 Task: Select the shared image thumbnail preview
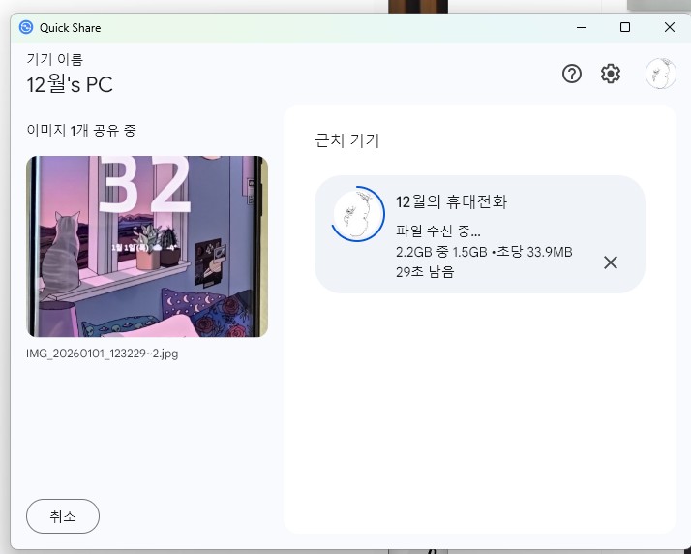147,247
